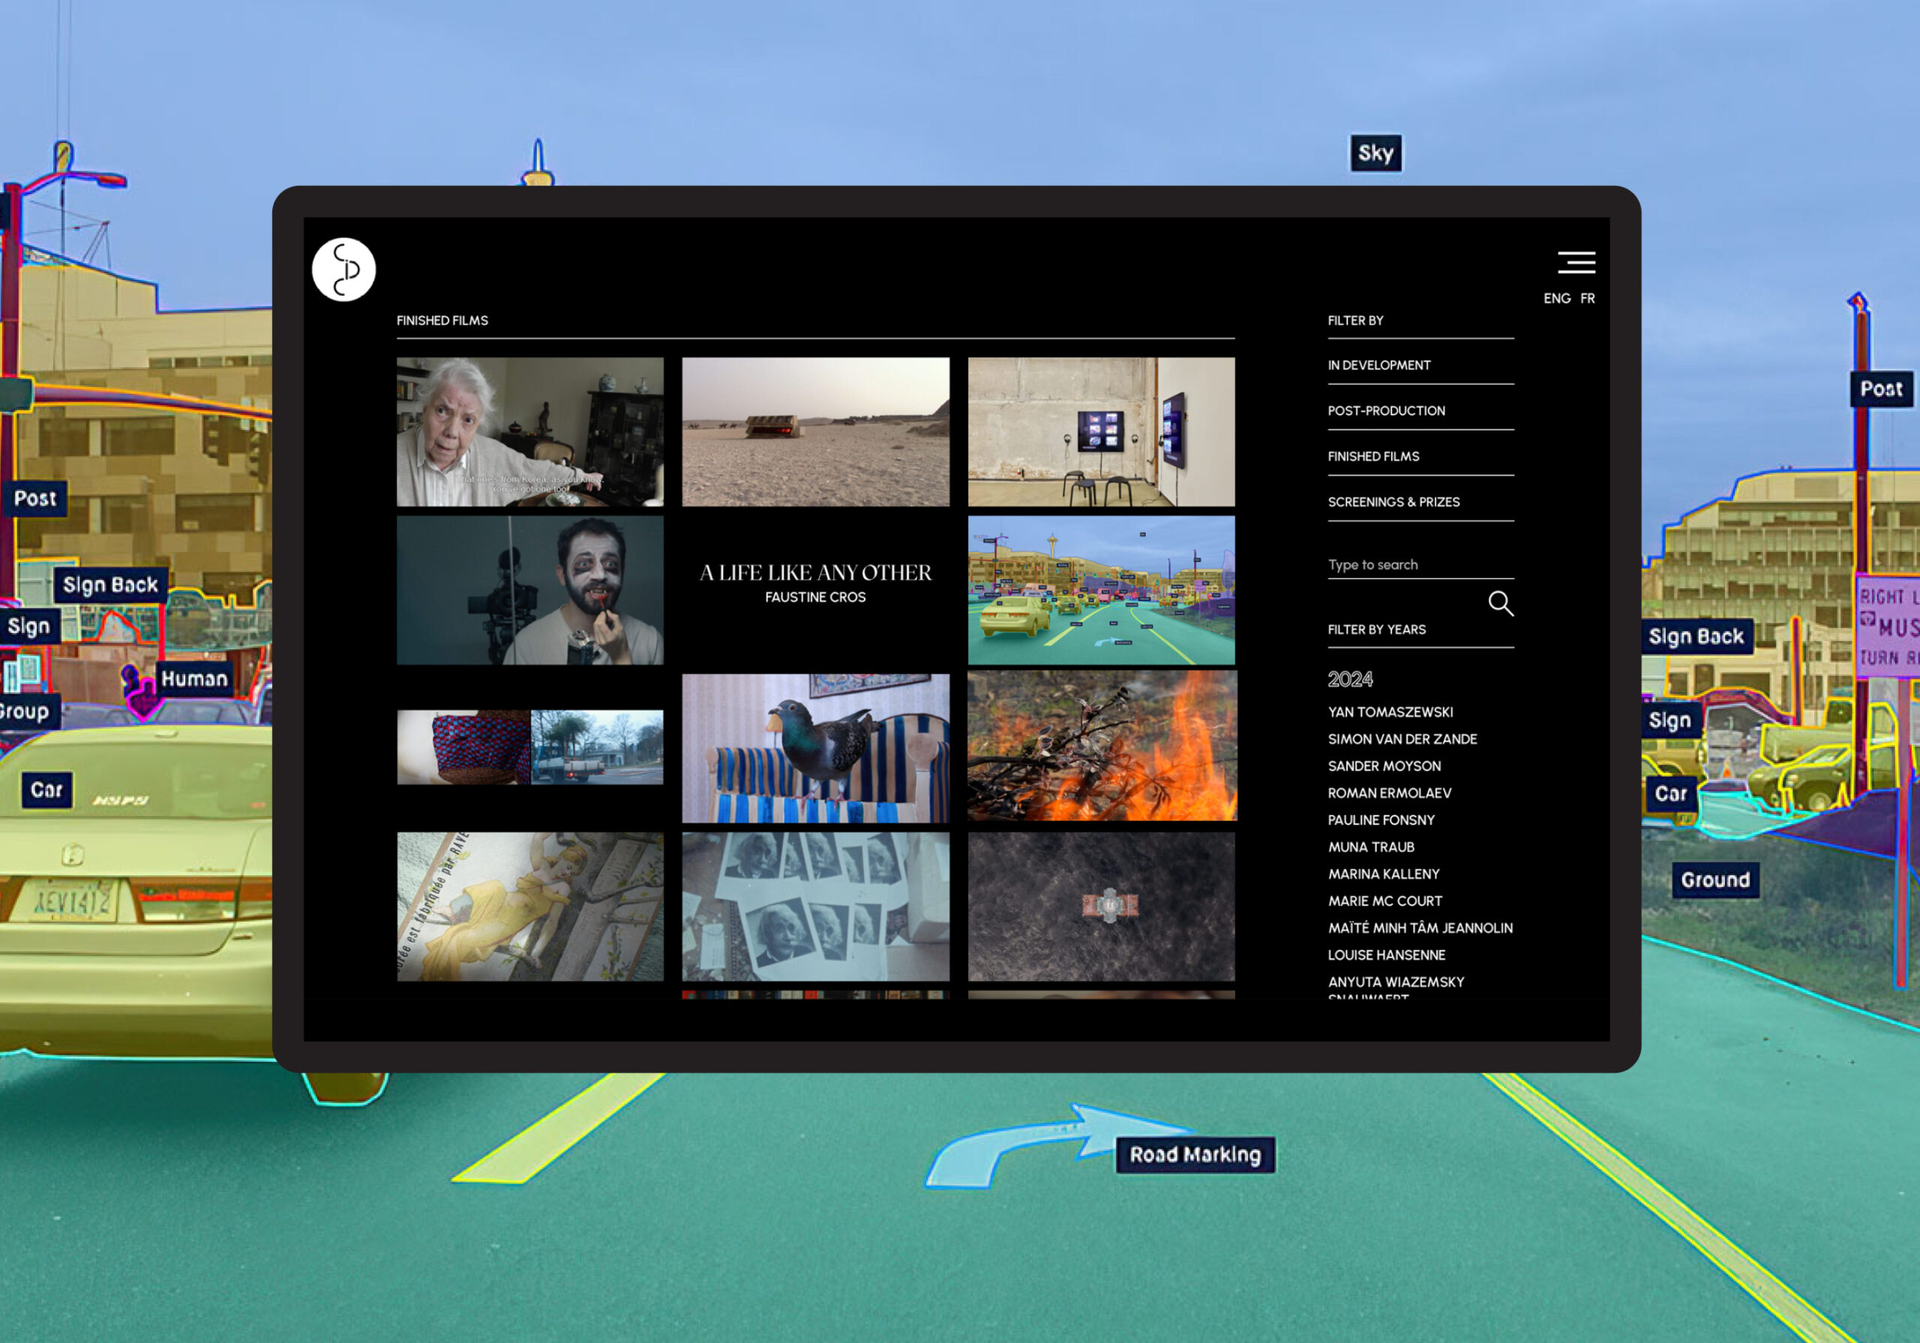The image size is (1920, 1343).
Task: Click the search magnifier icon
Action: [x=1501, y=603]
